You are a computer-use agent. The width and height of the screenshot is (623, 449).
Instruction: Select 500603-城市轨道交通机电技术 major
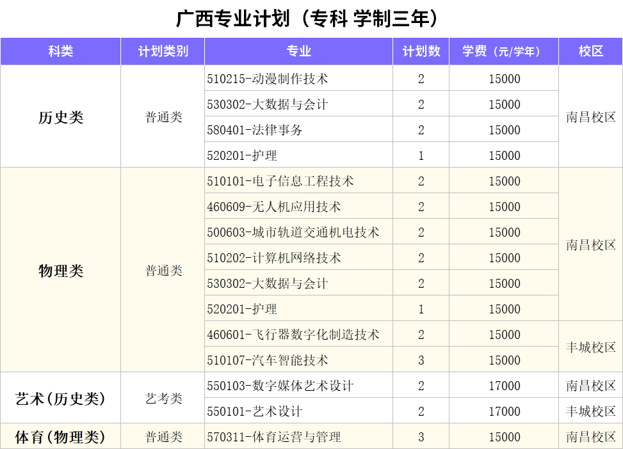[x=293, y=232]
